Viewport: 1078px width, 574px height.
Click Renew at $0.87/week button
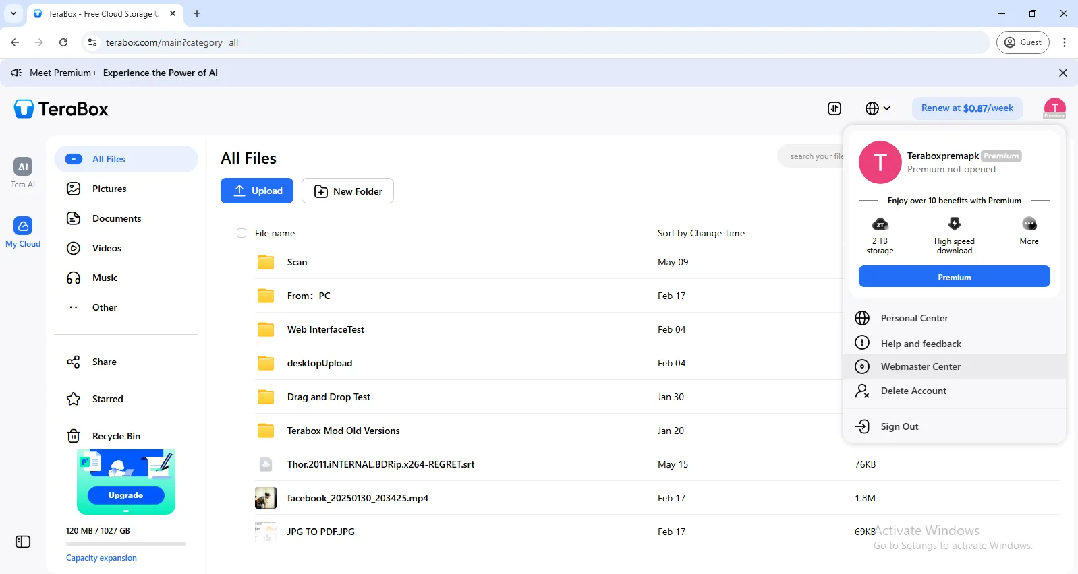pos(967,108)
